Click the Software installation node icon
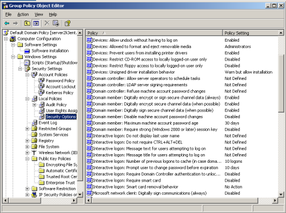 pos(27,51)
